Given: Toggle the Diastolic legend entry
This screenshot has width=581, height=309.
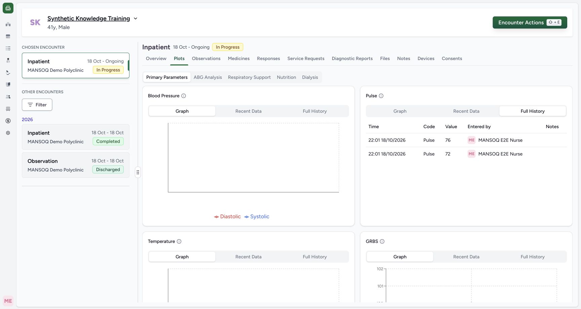Looking at the screenshot, I should coord(227,217).
